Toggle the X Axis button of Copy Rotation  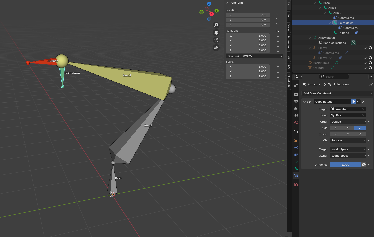[x=336, y=128]
